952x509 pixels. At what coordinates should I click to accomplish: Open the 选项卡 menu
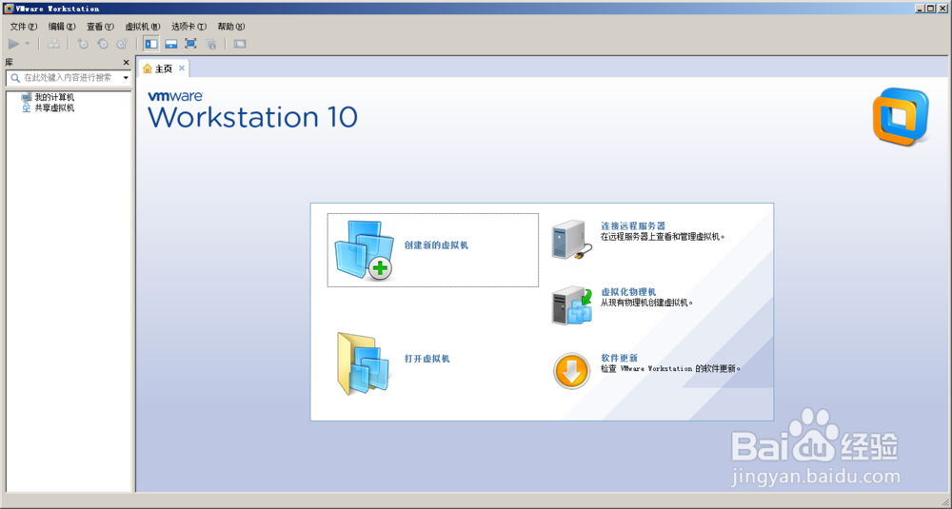[x=188, y=27]
